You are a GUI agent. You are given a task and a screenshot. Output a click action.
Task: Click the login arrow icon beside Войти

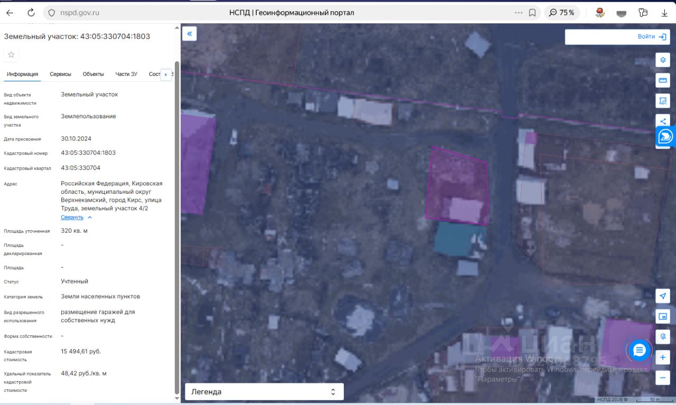[x=662, y=36]
